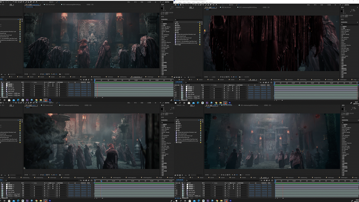The width and height of the screenshot is (359, 202).
Task: Select the Selection tool in nvfashi window toolbar
Action: (x=178, y=5)
